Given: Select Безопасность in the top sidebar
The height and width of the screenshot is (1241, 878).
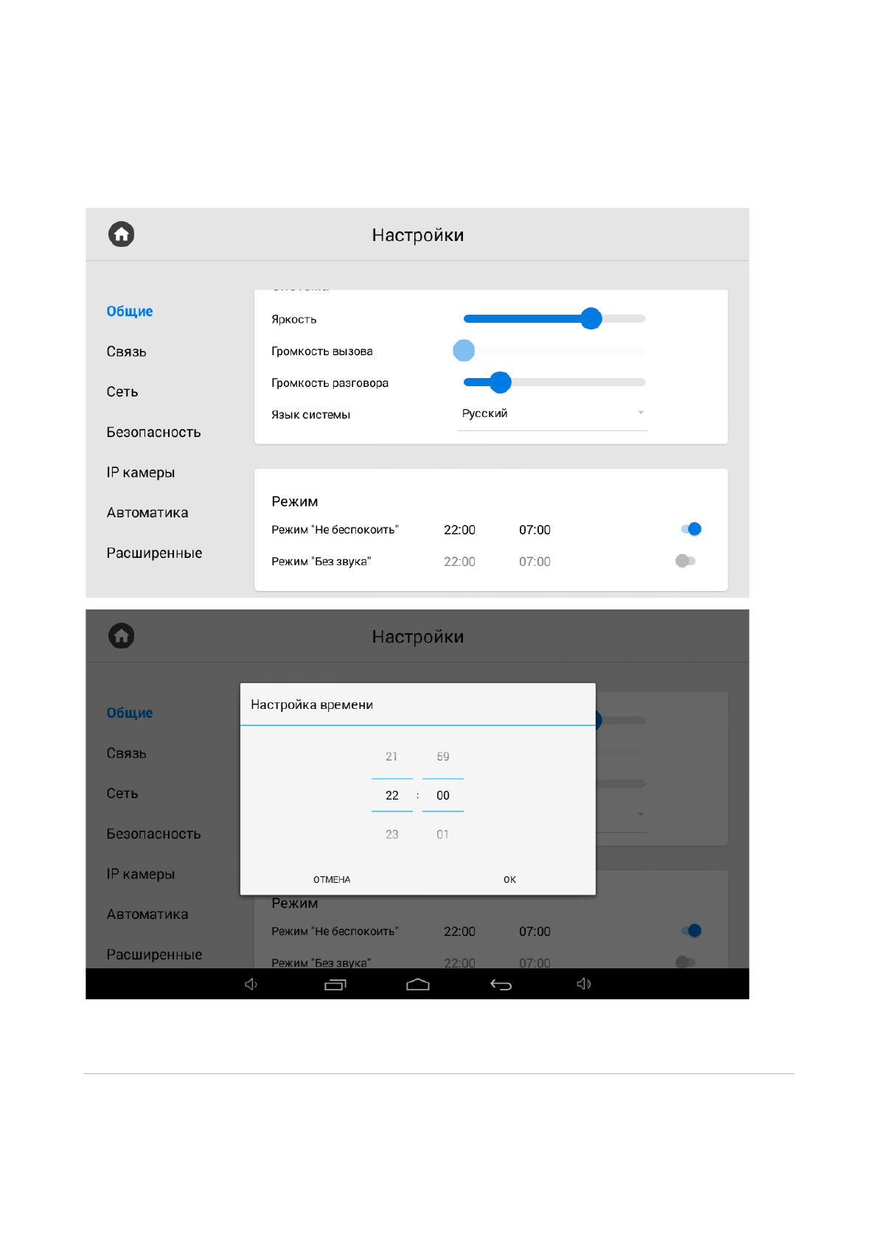Looking at the screenshot, I should (x=153, y=432).
